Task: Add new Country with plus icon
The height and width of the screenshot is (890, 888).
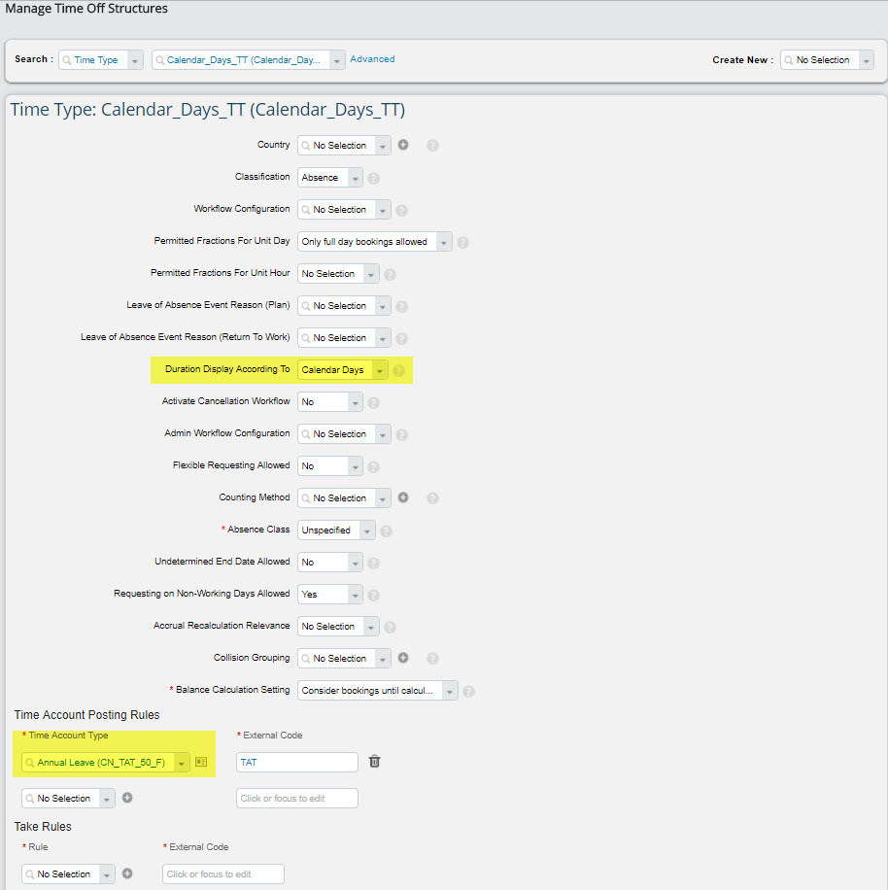Action: click(403, 145)
